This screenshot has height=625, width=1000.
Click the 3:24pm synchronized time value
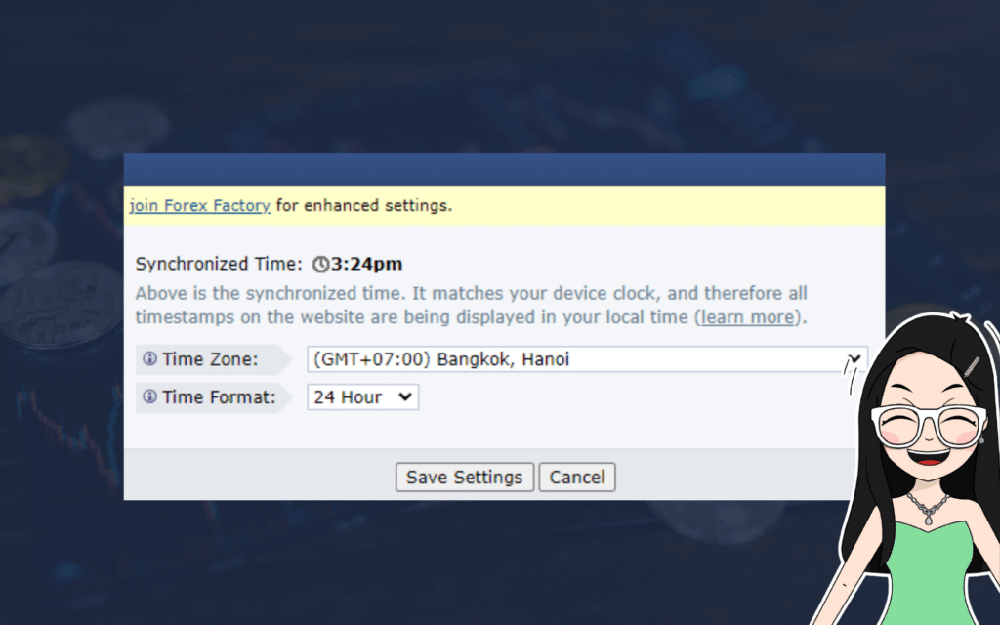(x=367, y=264)
